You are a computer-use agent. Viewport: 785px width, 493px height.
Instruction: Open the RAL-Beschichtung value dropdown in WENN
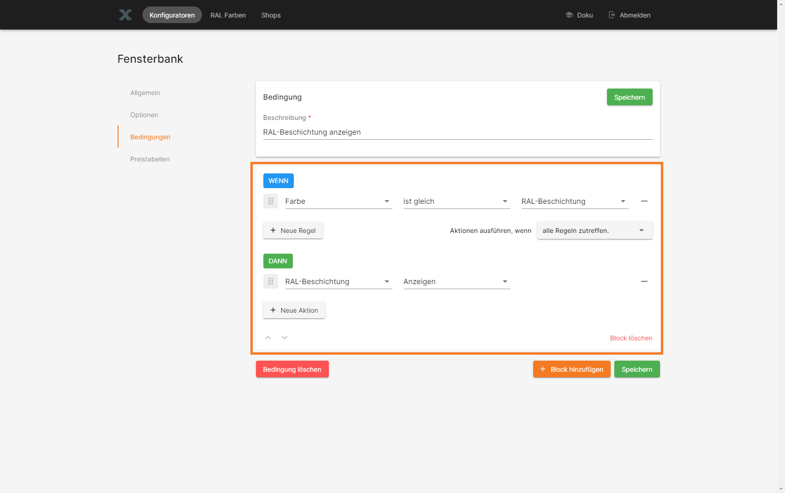click(x=574, y=202)
